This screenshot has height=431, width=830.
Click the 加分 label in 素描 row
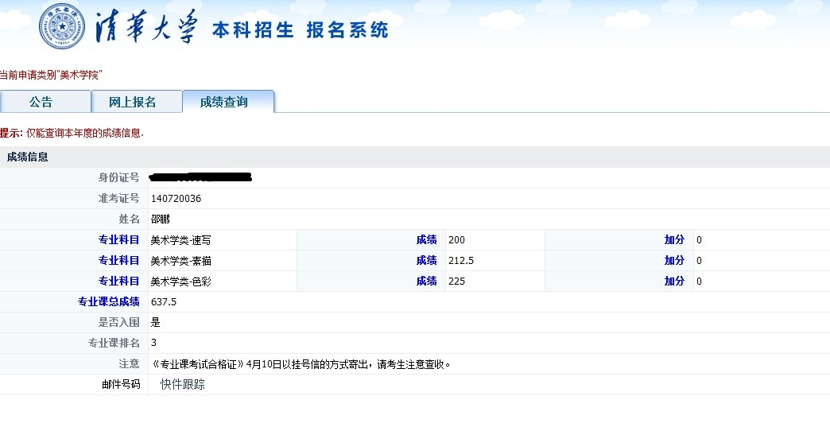click(x=674, y=261)
